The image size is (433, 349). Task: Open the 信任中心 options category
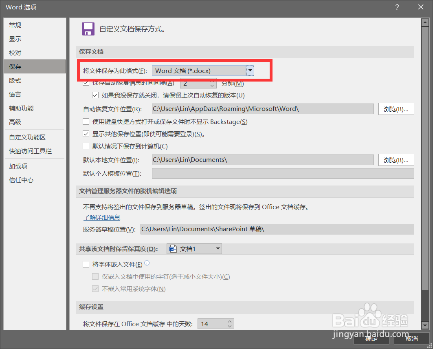point(35,180)
